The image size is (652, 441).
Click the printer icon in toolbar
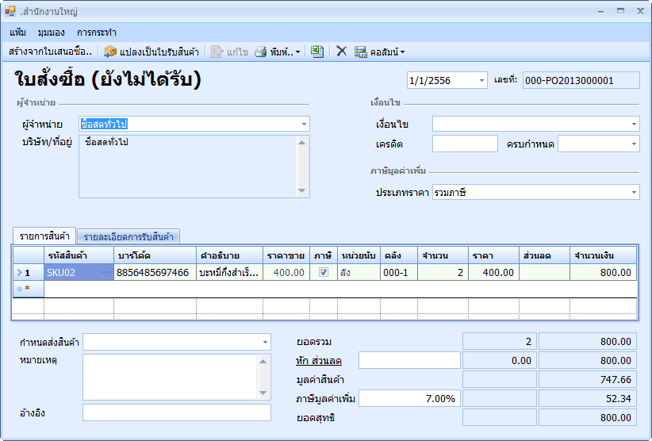coord(260,52)
